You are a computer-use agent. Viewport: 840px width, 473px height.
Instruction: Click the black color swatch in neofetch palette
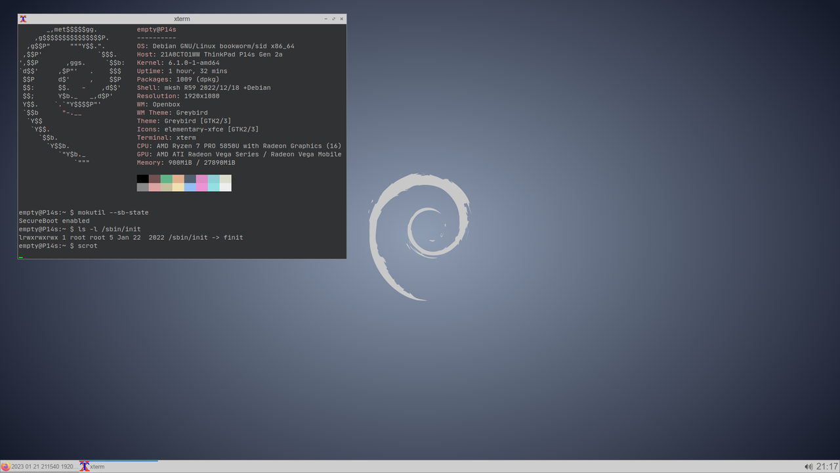pos(143,179)
